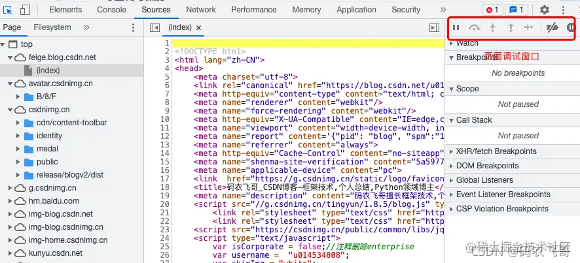Hide the navigator sidebar toggle
This screenshot has width=580, height=263.
[154, 27]
